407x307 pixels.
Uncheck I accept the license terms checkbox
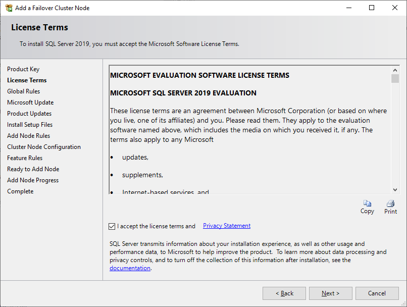(x=112, y=226)
